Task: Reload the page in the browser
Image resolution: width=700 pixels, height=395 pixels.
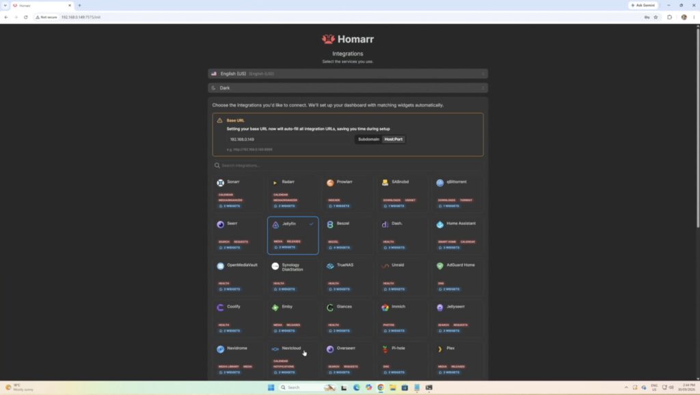Action: click(x=26, y=17)
